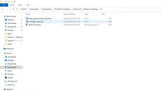Navigate to This PC in address bar

(x=24, y=9)
